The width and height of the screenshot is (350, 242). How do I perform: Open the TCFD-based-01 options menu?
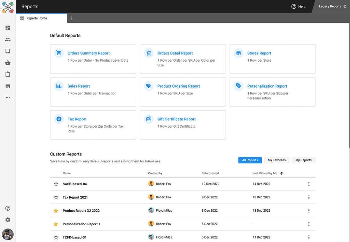coord(309,237)
